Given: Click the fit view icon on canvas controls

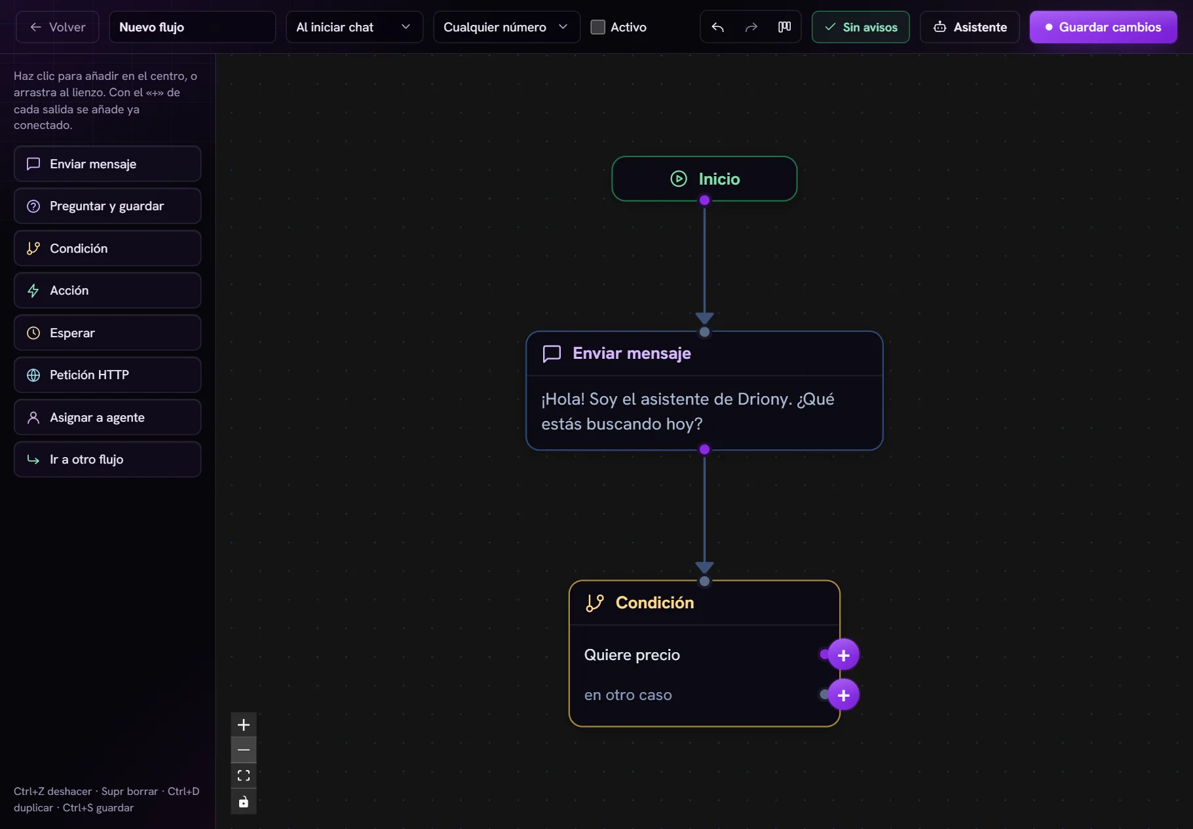Looking at the screenshot, I should pyautogui.click(x=244, y=776).
